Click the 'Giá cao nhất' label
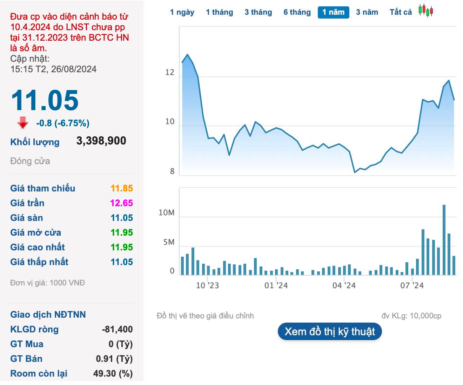 tap(38, 247)
